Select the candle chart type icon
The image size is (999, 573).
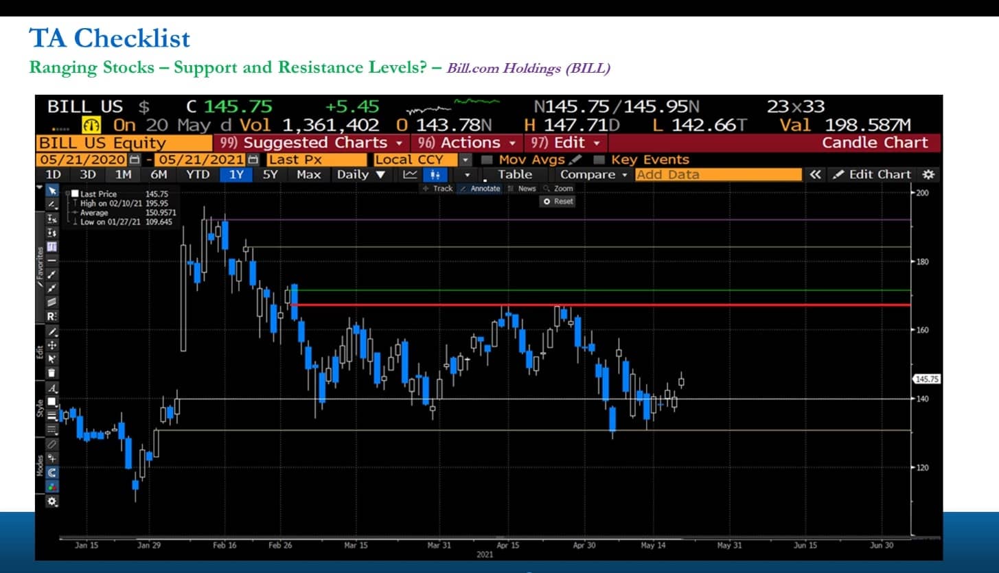coord(435,174)
